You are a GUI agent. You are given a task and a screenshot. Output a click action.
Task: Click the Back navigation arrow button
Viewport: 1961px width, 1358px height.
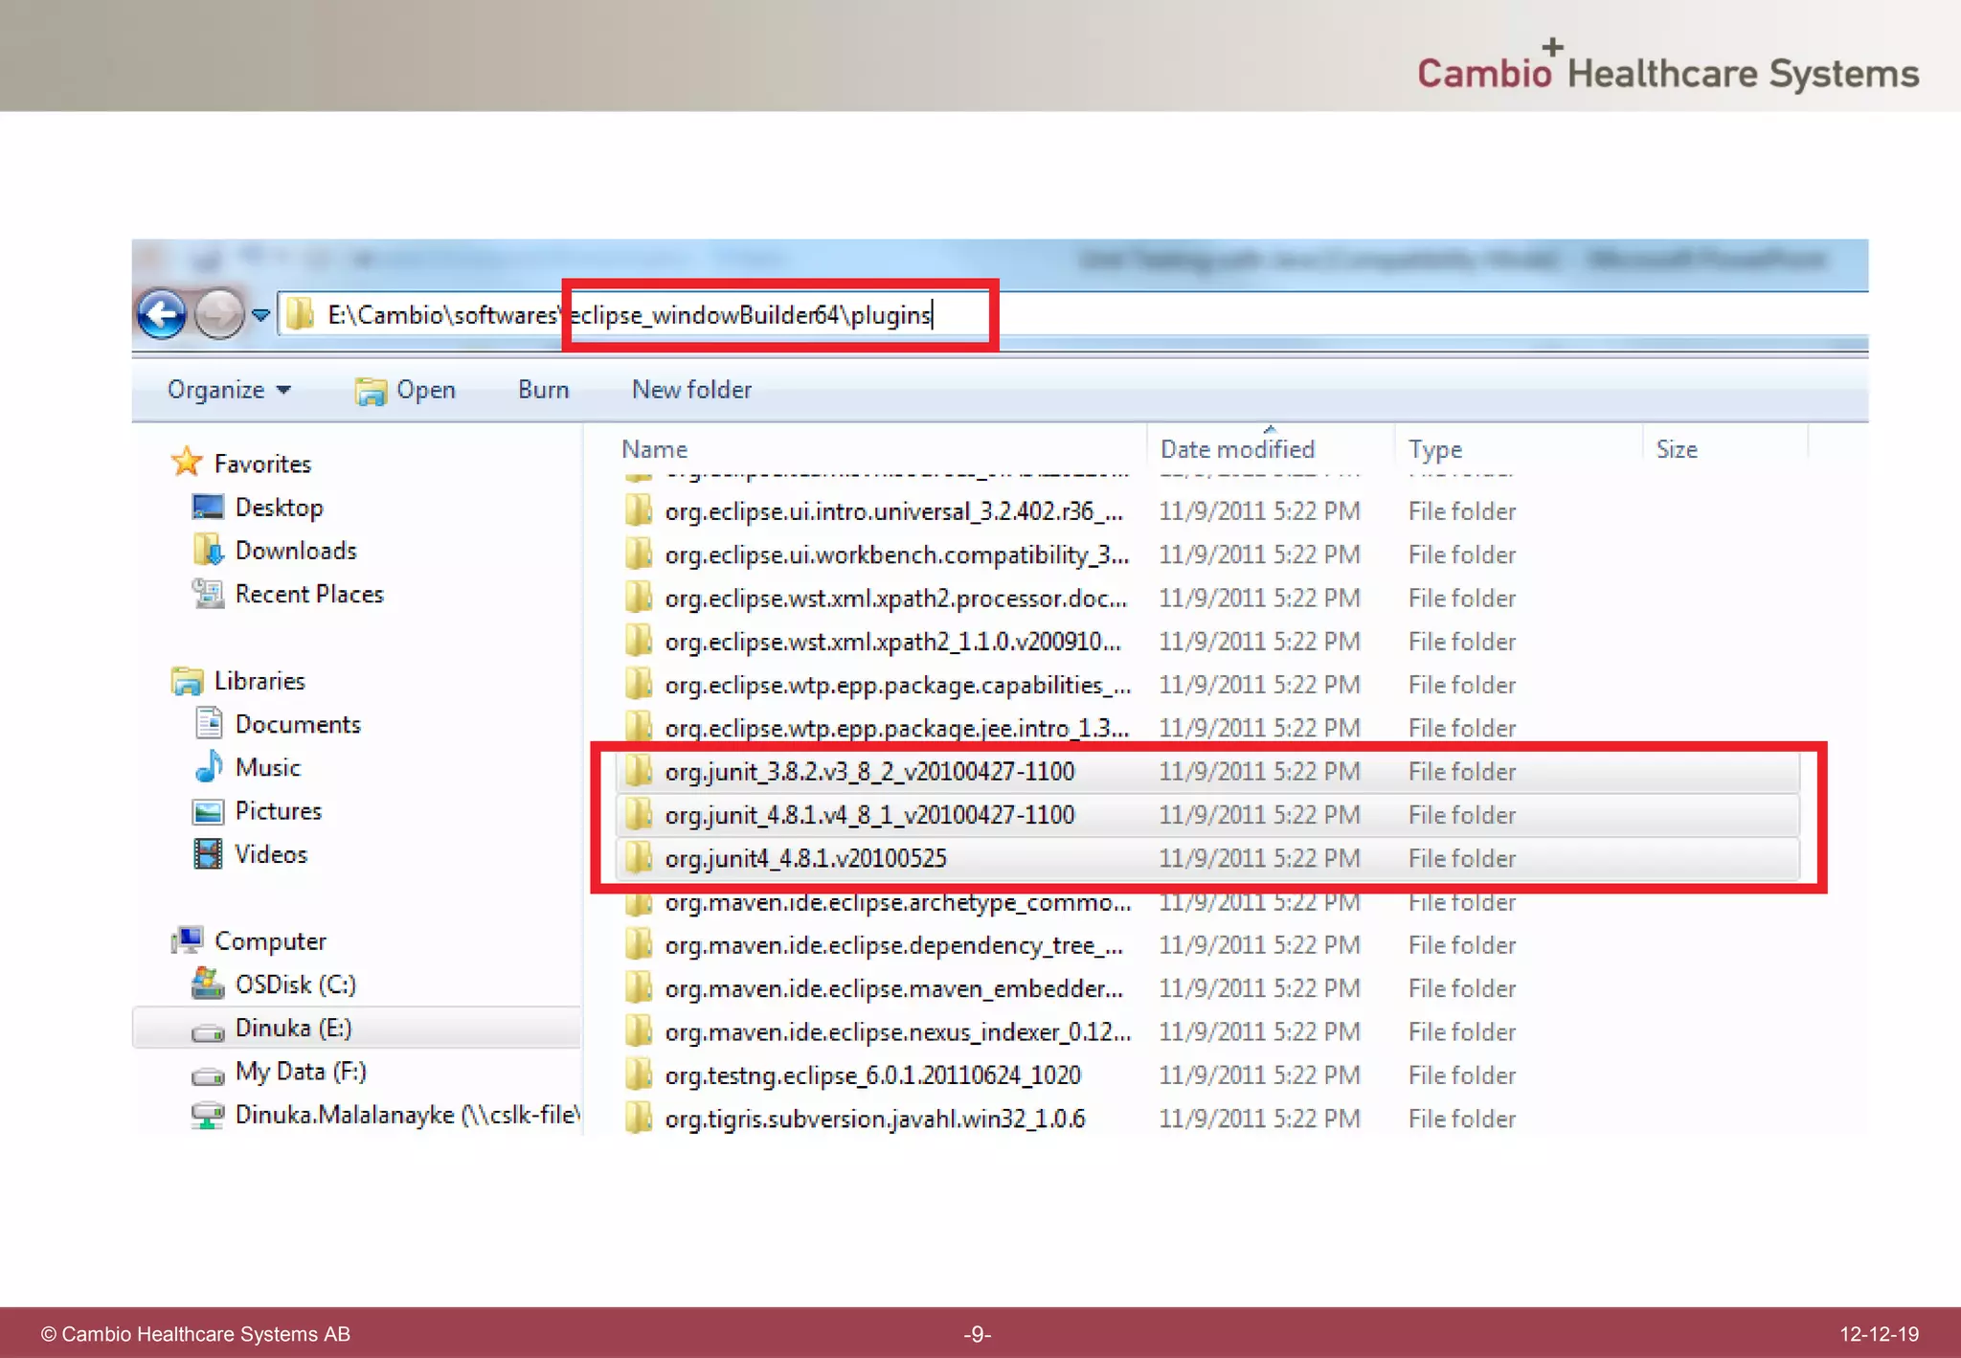pos(161,314)
